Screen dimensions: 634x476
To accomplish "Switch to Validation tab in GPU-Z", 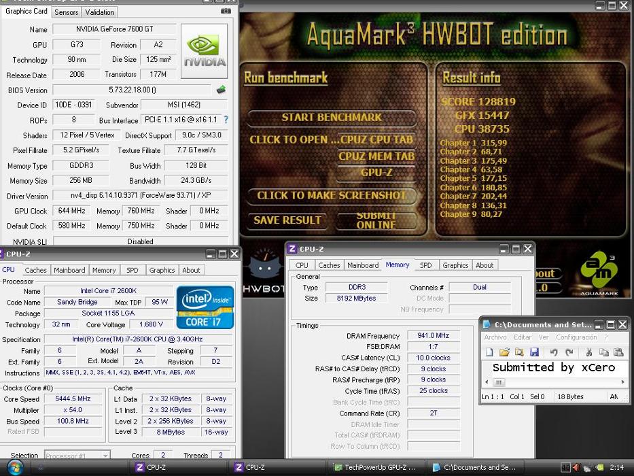I will coord(99,12).
